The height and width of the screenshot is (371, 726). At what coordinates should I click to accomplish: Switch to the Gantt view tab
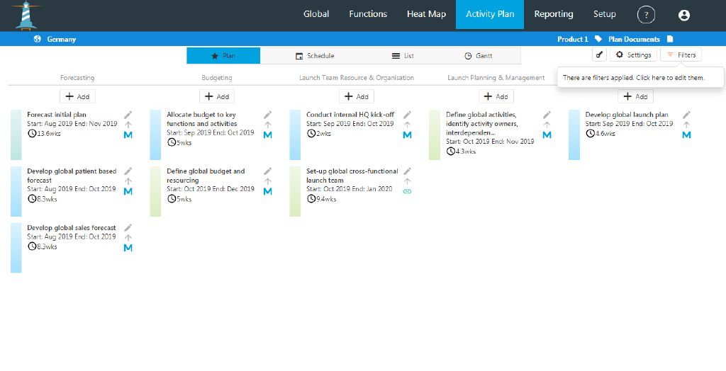tap(479, 56)
